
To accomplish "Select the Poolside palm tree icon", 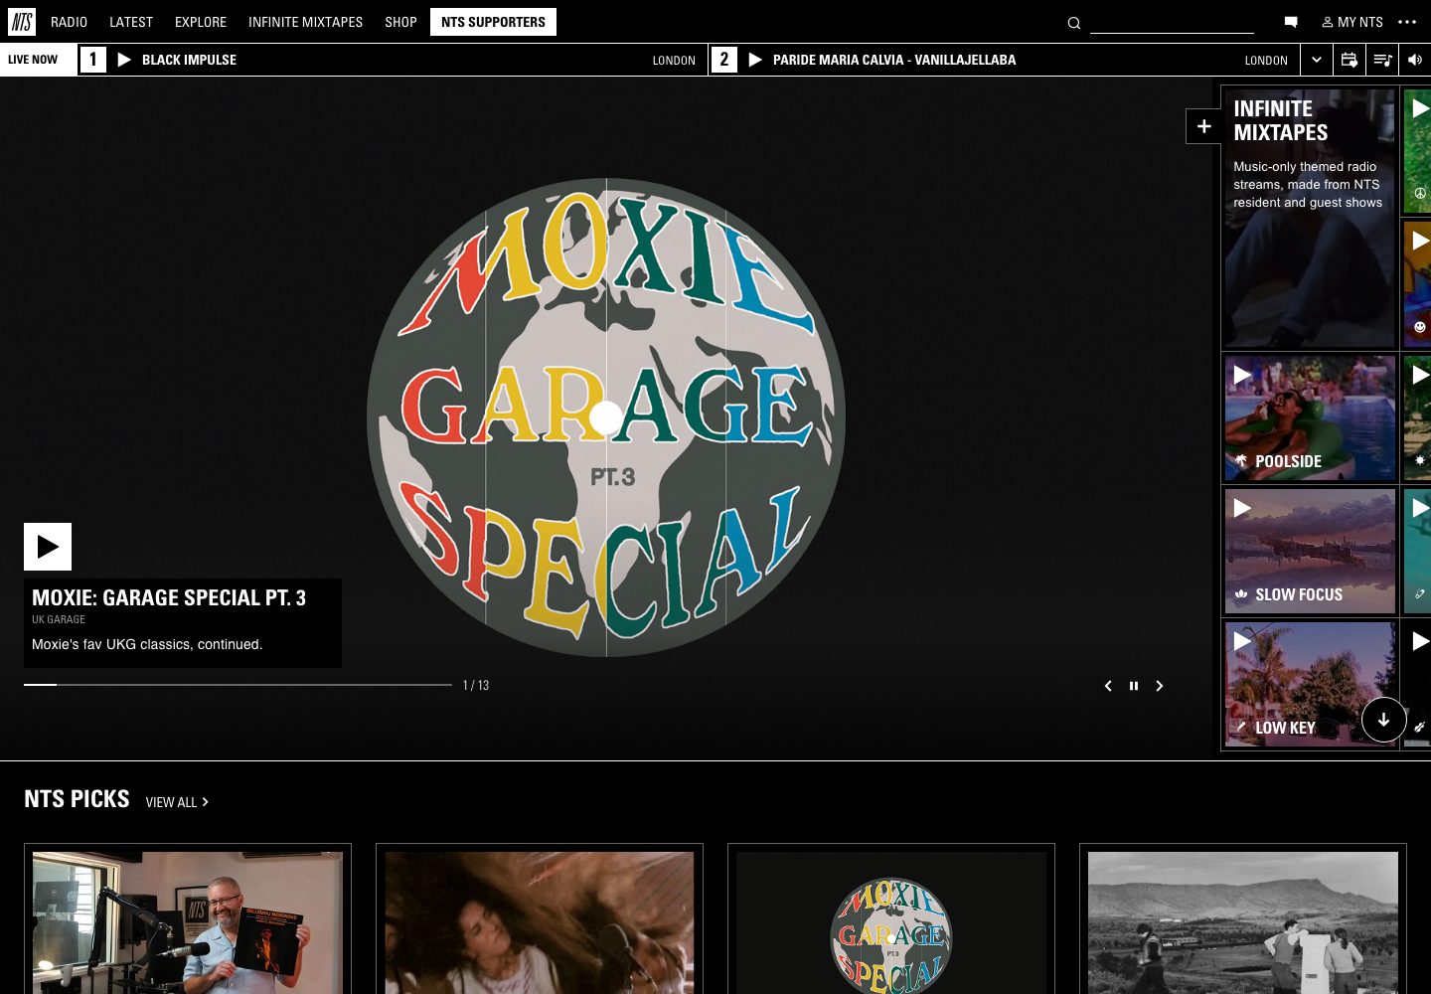I will pyautogui.click(x=1241, y=461).
